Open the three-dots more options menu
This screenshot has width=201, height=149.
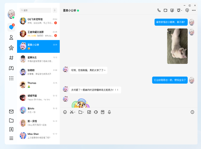(x=194, y=10)
